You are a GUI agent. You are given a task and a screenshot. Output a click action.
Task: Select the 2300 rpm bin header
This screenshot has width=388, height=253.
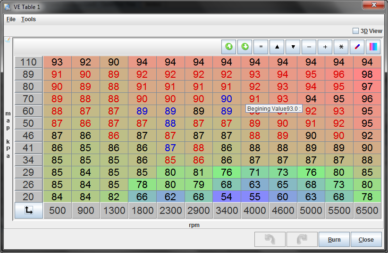point(170,211)
